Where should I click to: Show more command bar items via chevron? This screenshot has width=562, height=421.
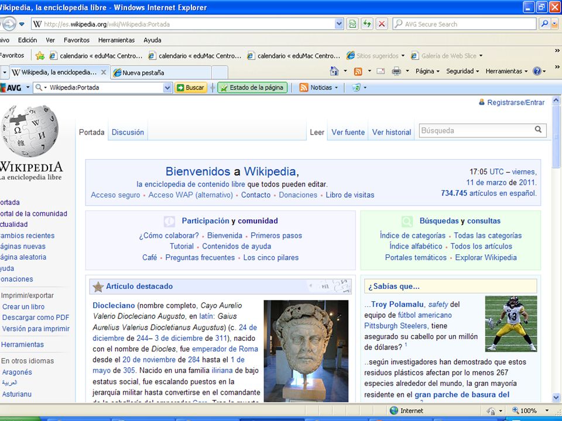pos(557,67)
